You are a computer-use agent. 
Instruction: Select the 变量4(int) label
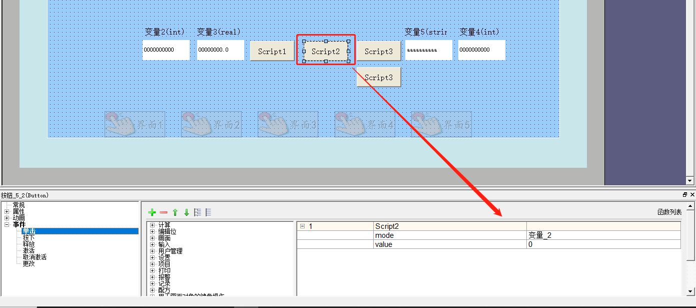(x=479, y=32)
